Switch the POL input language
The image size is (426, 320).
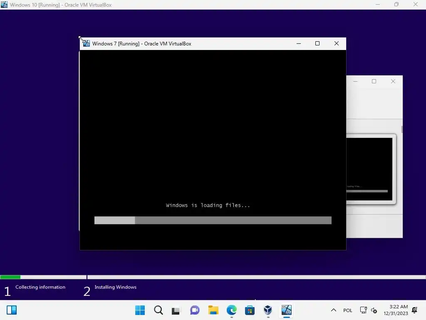(348, 310)
